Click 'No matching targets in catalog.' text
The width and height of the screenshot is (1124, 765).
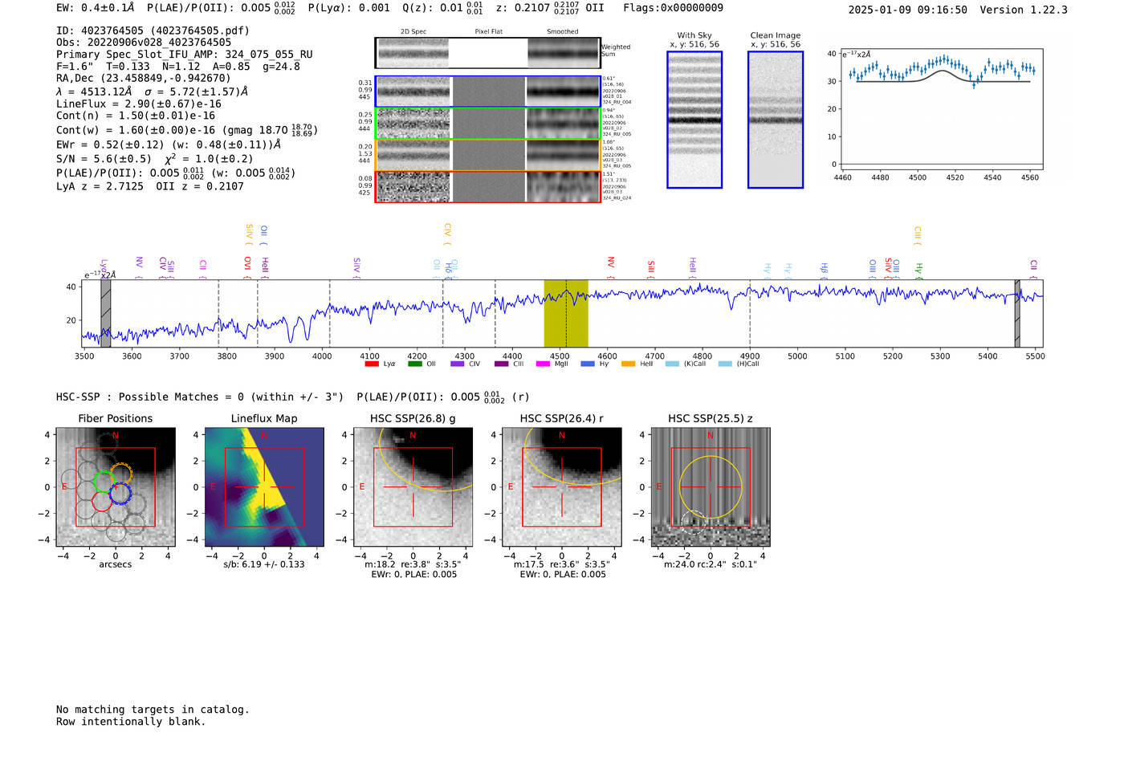153,710
